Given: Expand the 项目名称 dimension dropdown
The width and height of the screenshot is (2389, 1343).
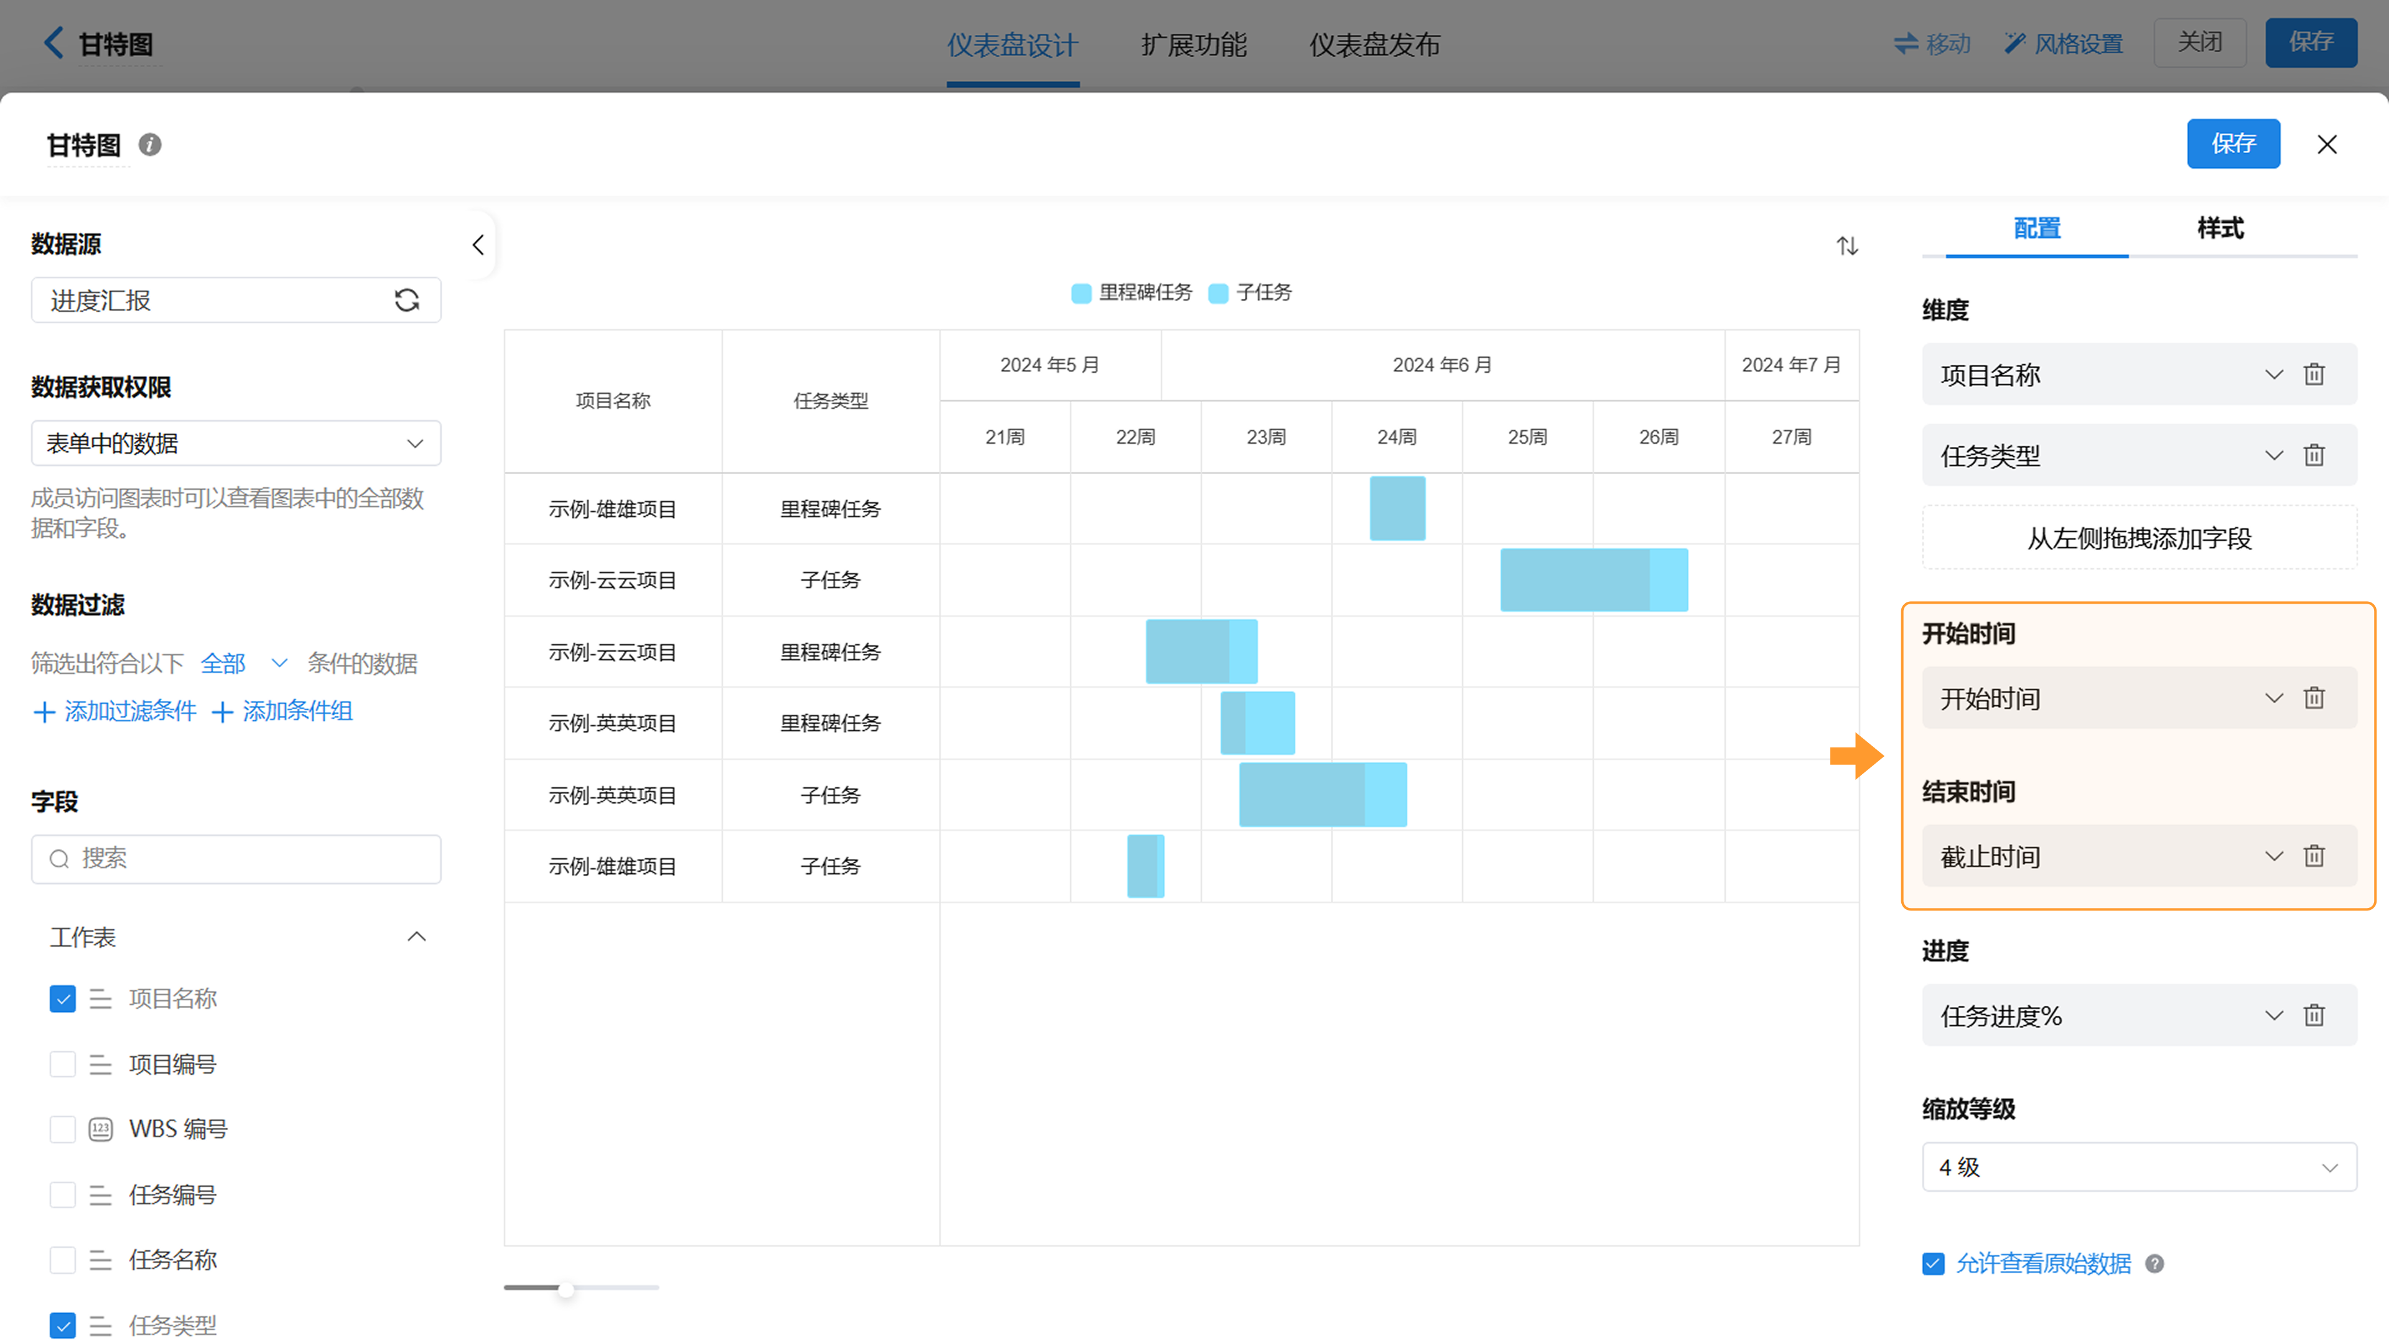Looking at the screenshot, I should 2274,375.
